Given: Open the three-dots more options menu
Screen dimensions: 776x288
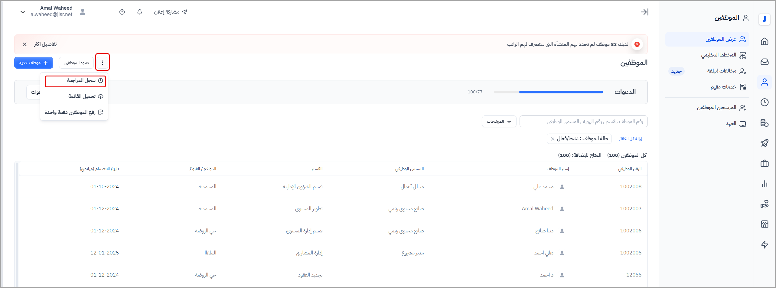Looking at the screenshot, I should (x=102, y=63).
